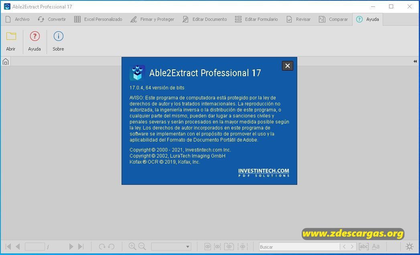420x255 pixels.
Task: Rotate page clockwise
Action: point(102,247)
